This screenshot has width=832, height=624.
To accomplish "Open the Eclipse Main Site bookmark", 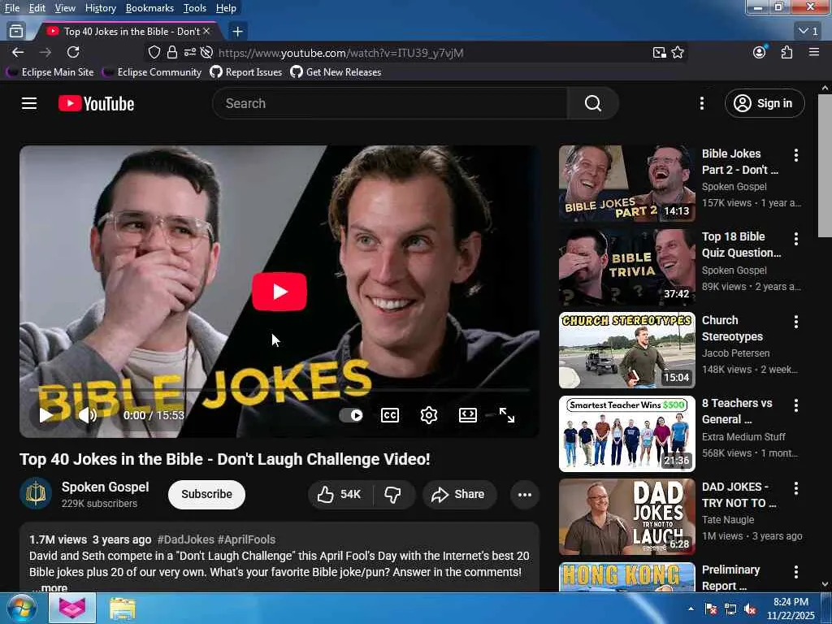I will [50, 72].
